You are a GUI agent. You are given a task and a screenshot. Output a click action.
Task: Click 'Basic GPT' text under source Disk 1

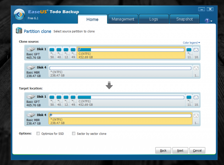(33, 54)
